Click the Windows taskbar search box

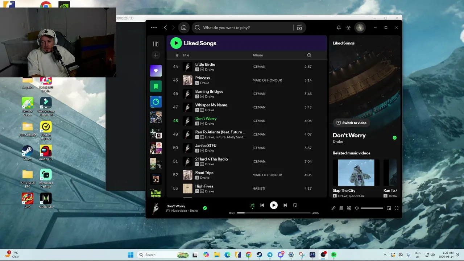pos(164,255)
